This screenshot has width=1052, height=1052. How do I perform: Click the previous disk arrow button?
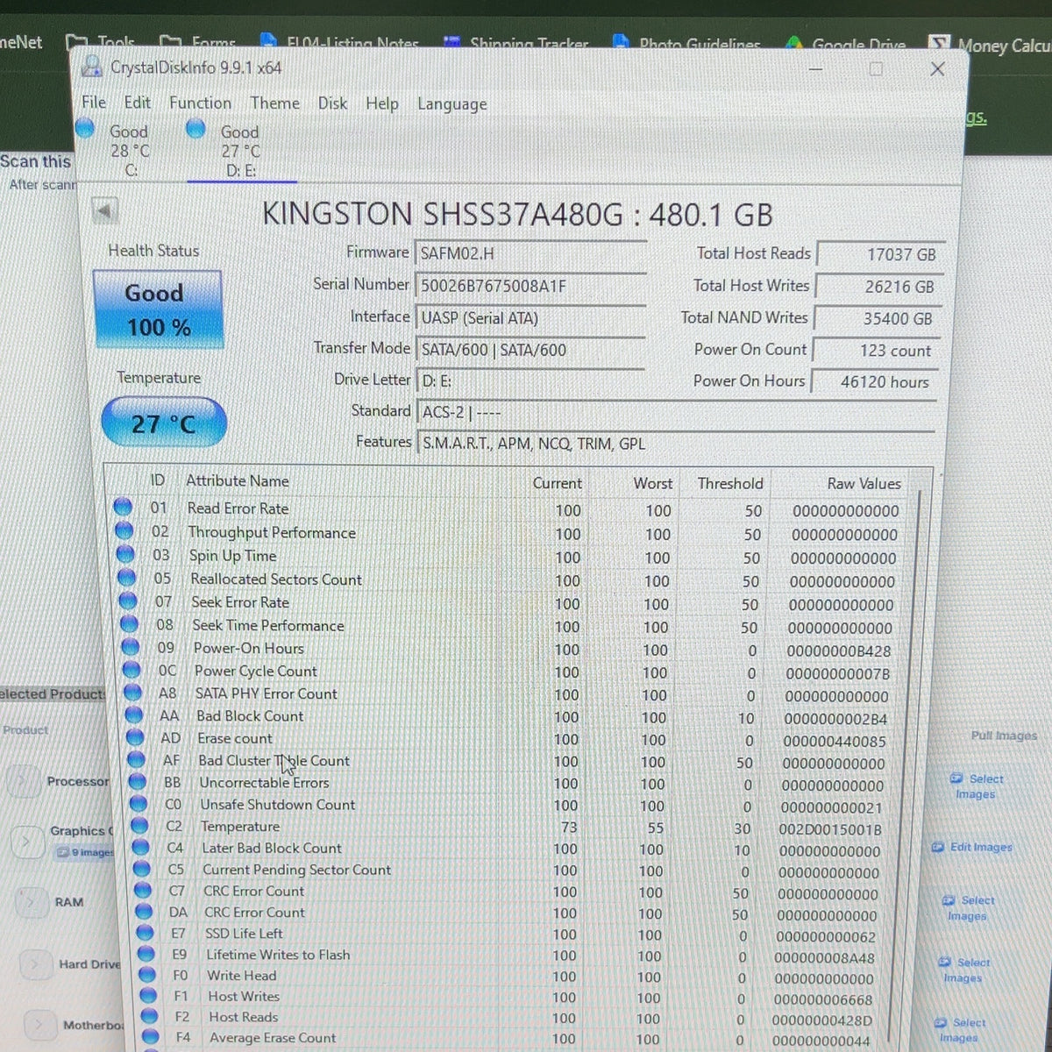tap(104, 211)
